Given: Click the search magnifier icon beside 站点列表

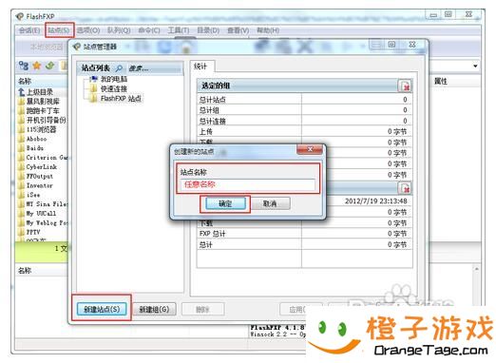Looking at the screenshot, I should pyautogui.click(x=119, y=68).
